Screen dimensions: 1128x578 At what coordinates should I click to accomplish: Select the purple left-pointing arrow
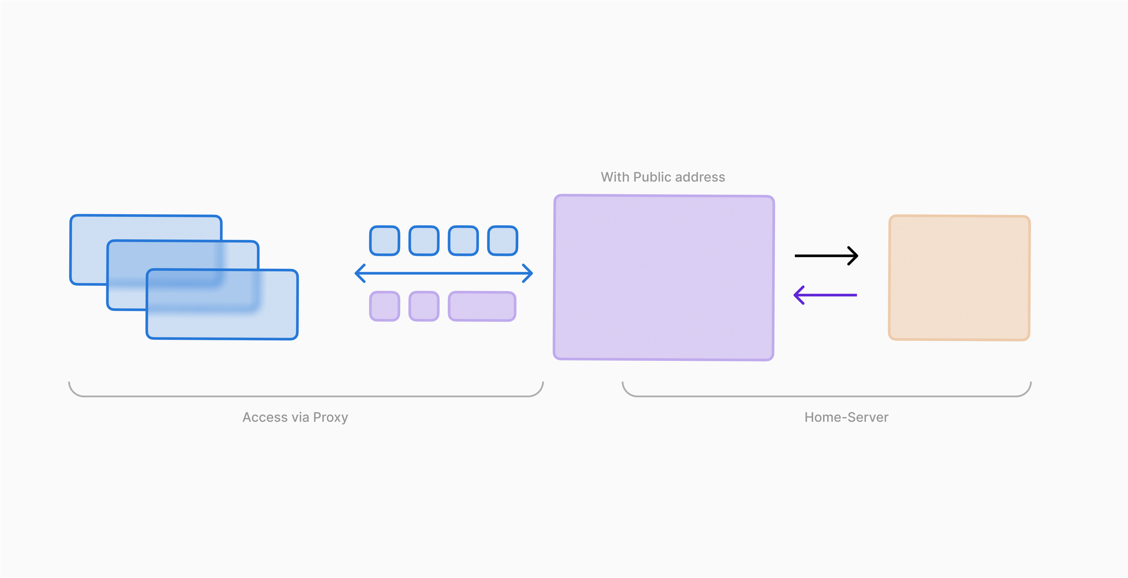825,295
